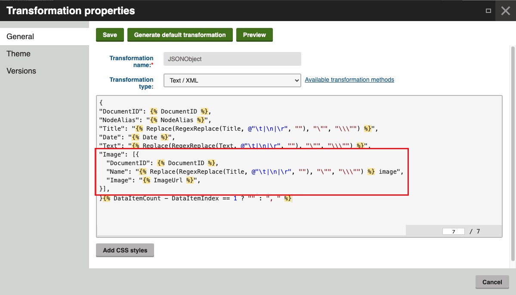Go to the Versions tab
Screen dimensions: 516x295
tap(21, 71)
